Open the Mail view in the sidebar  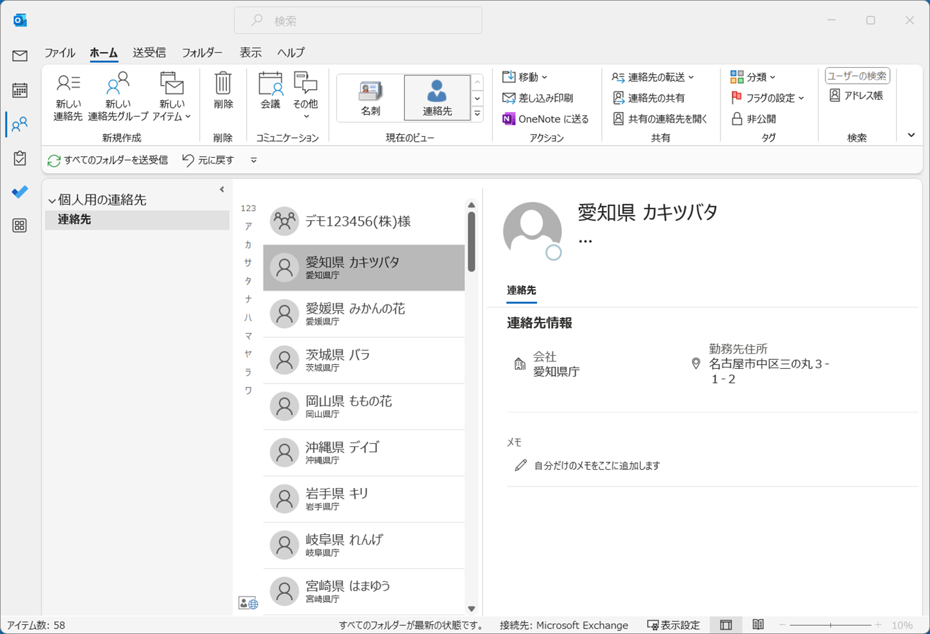coord(20,56)
